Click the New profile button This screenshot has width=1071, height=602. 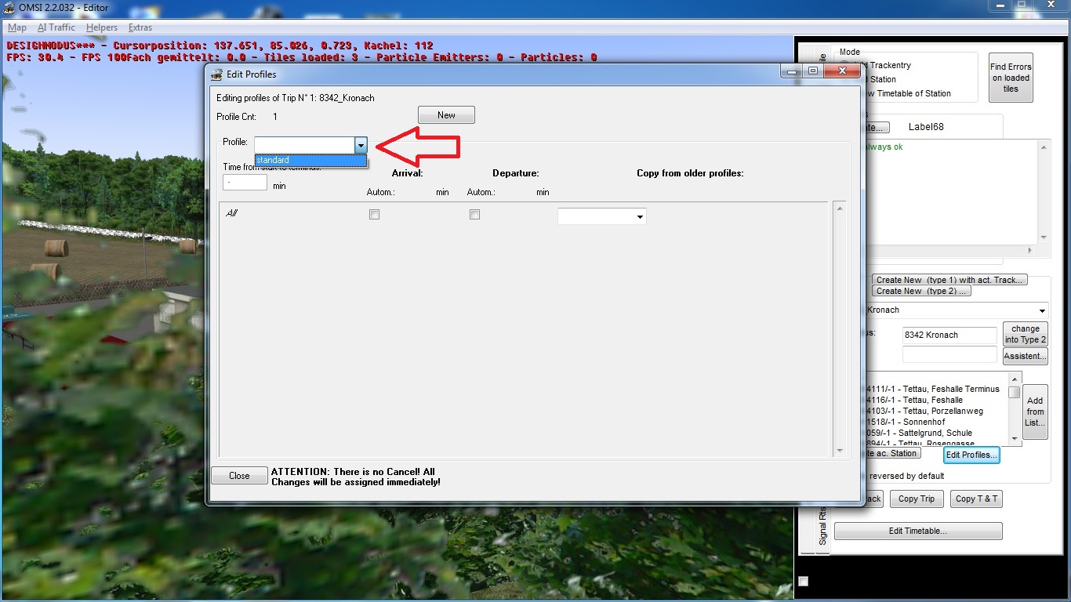[x=446, y=115]
